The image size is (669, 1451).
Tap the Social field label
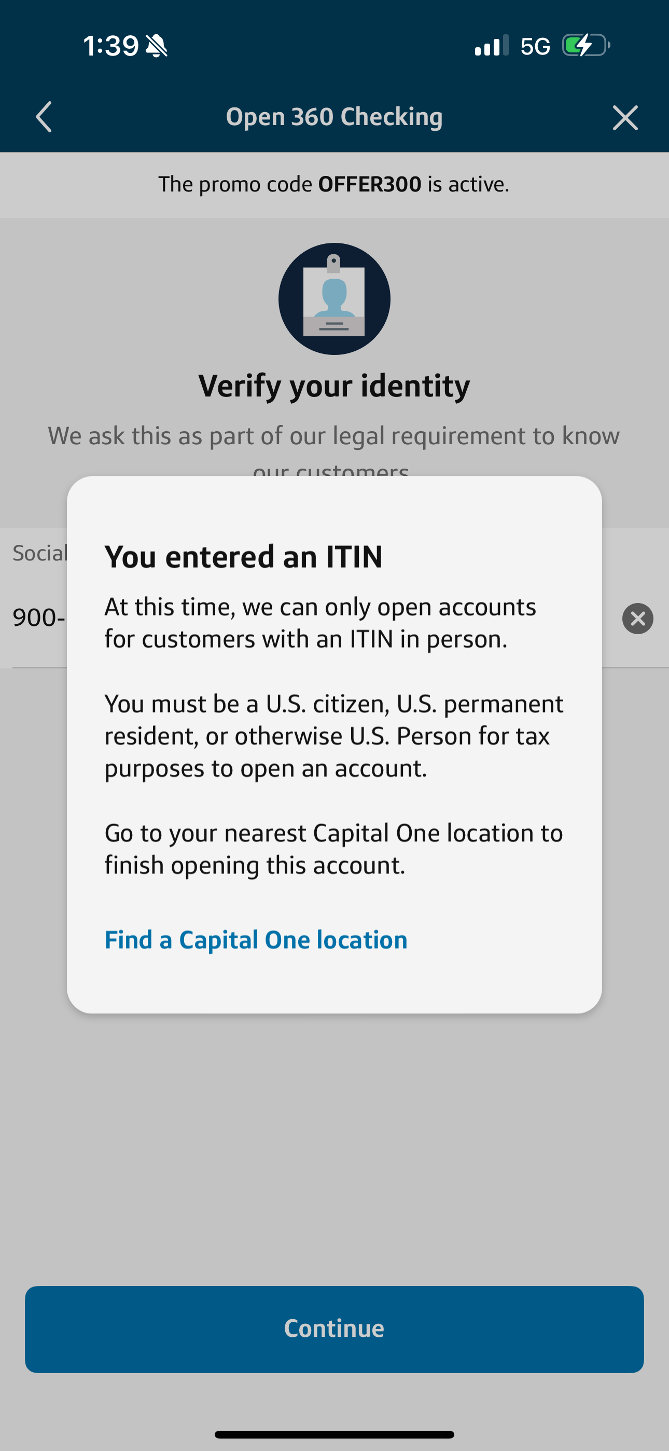click(40, 553)
